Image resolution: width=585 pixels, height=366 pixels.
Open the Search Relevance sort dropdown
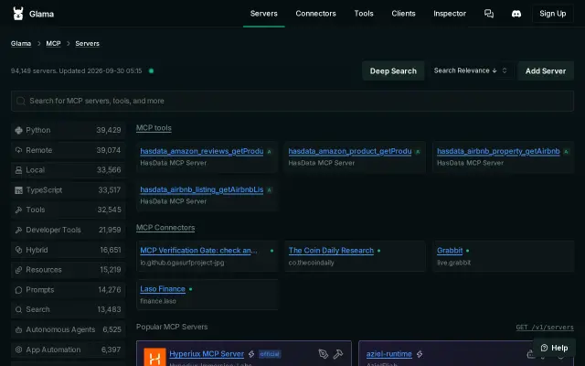point(465,70)
